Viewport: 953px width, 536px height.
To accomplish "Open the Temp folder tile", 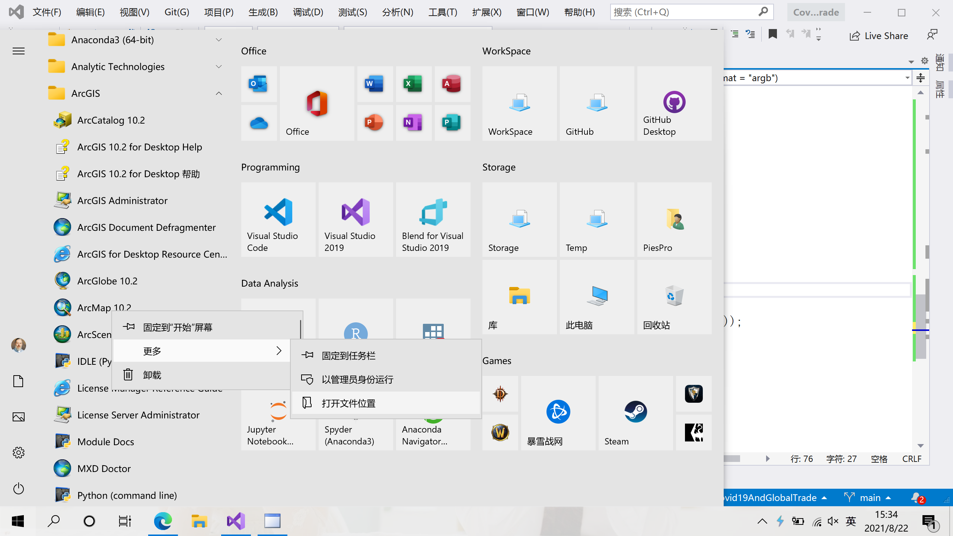I will point(597,220).
